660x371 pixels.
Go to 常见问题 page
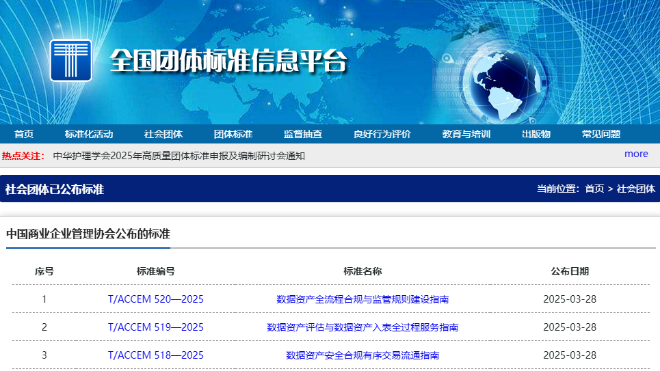pyautogui.click(x=601, y=134)
